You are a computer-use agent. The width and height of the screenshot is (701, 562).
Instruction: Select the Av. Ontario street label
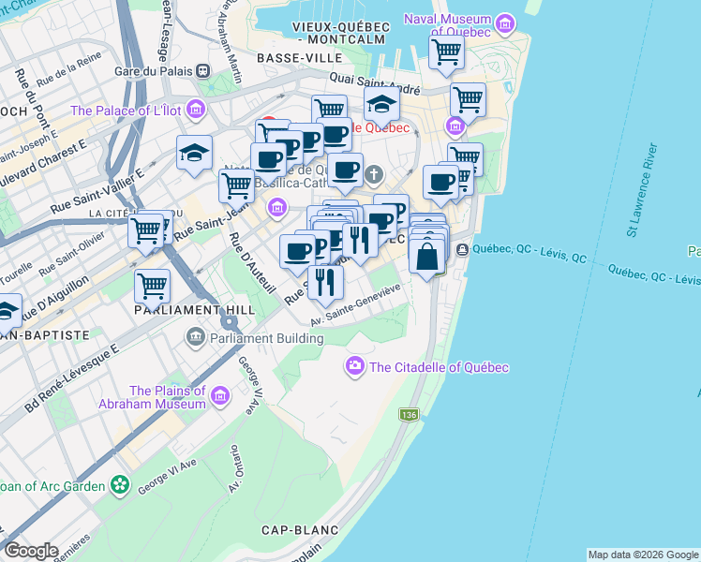click(236, 468)
